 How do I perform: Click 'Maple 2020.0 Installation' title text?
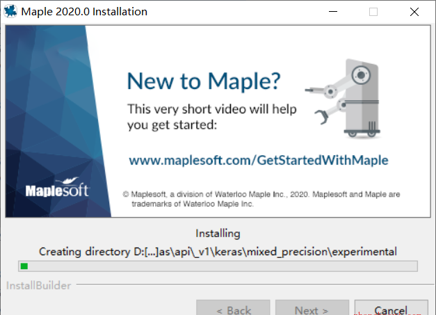(84, 12)
